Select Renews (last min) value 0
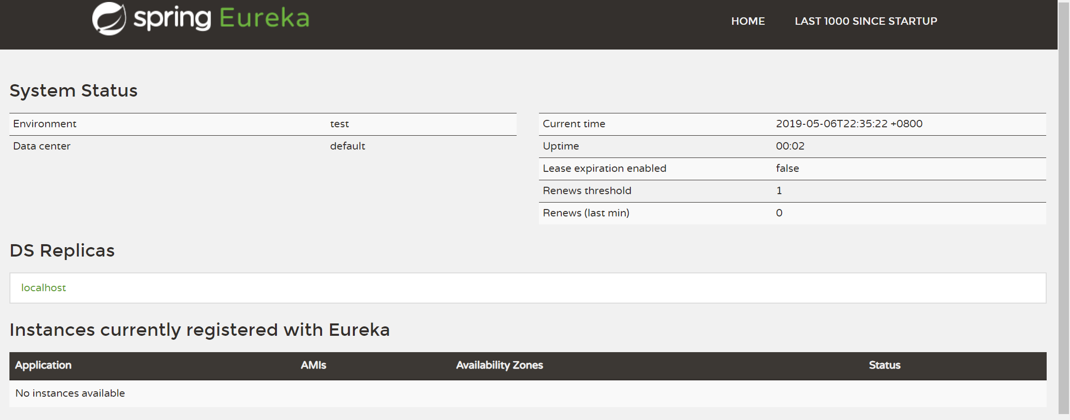The image size is (1070, 420). 779,213
